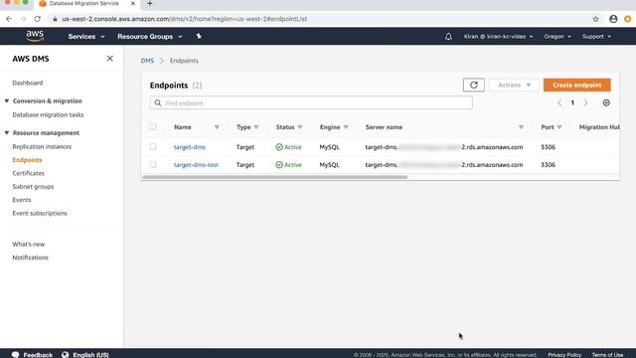636x358 pixels.
Task: Click the AWS logo home icon
Action: coord(35,36)
